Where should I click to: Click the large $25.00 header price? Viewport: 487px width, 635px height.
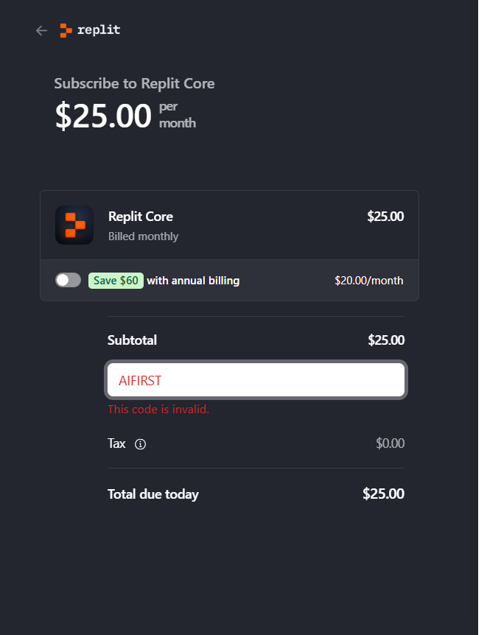103,116
